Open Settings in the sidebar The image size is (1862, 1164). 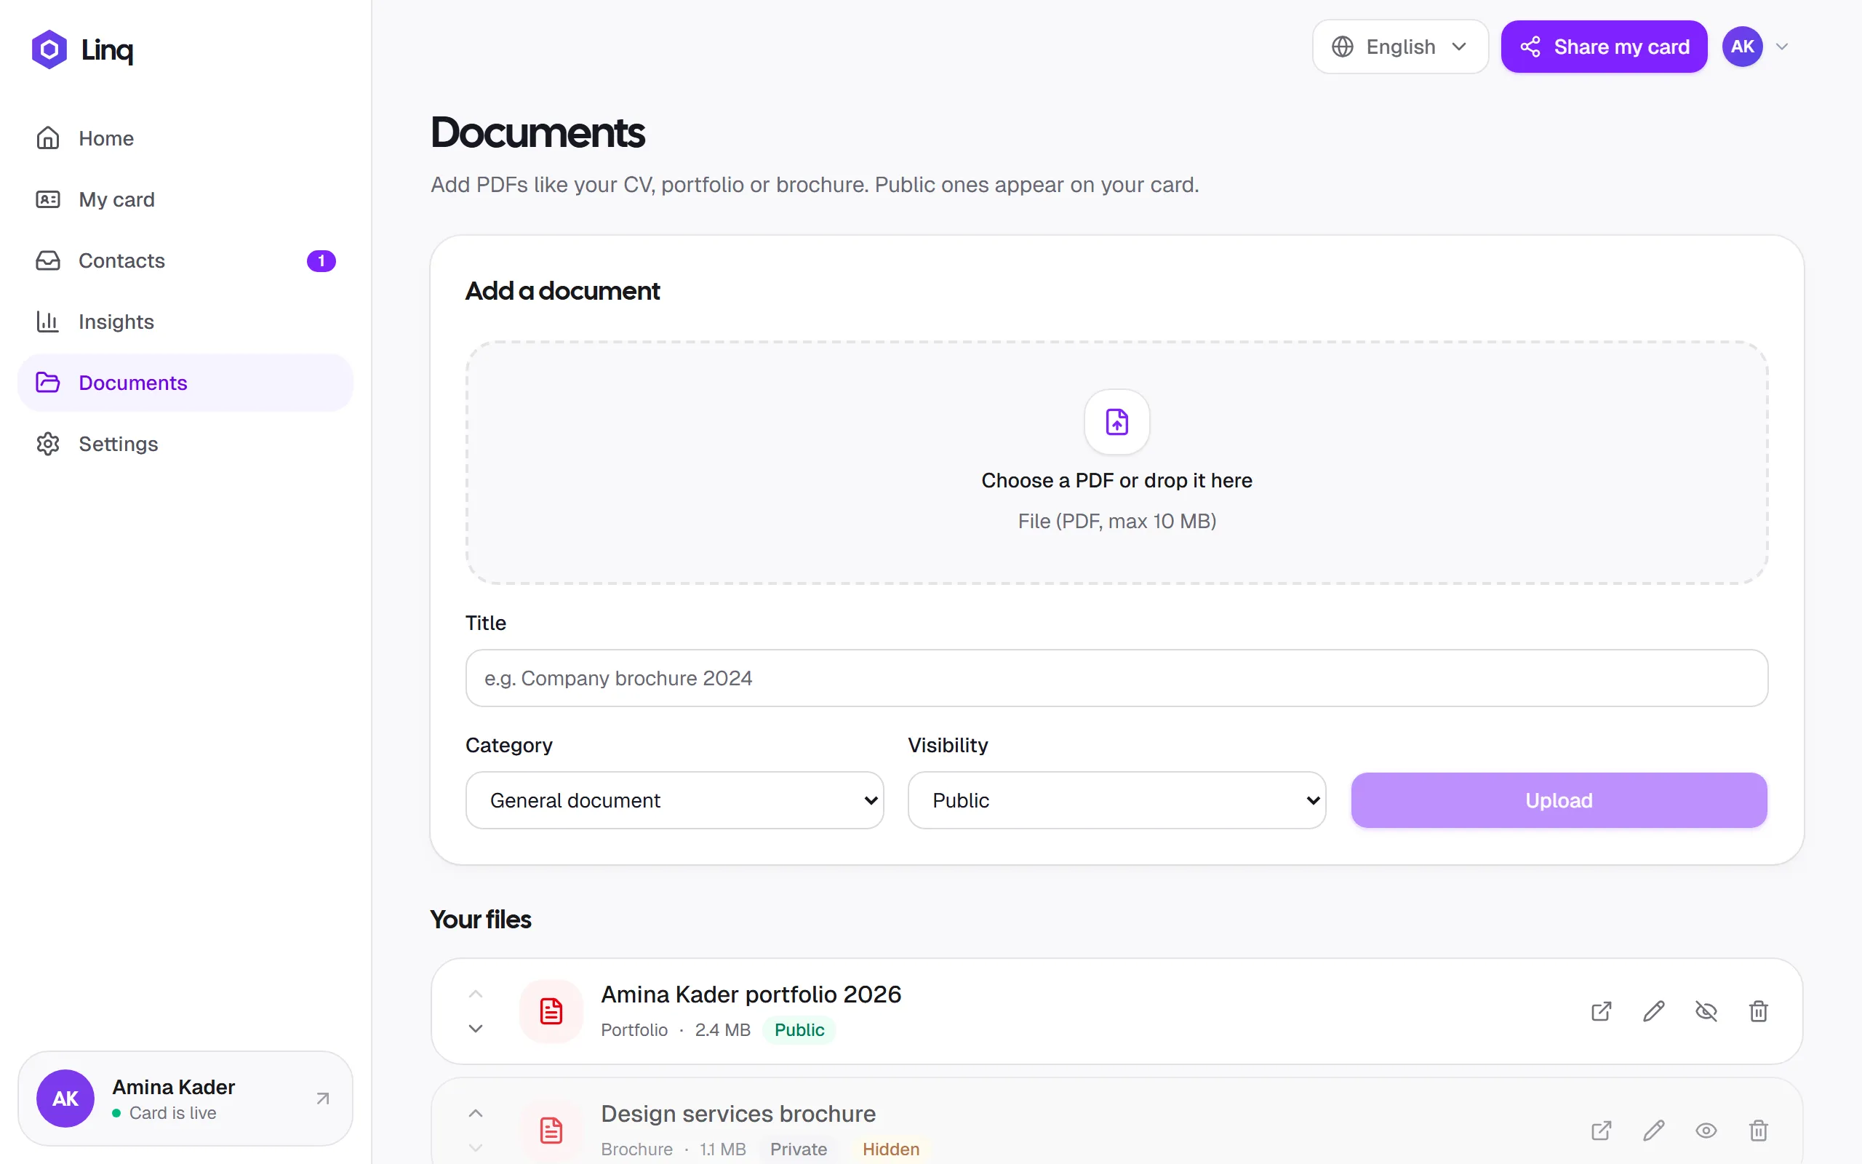pyautogui.click(x=185, y=445)
